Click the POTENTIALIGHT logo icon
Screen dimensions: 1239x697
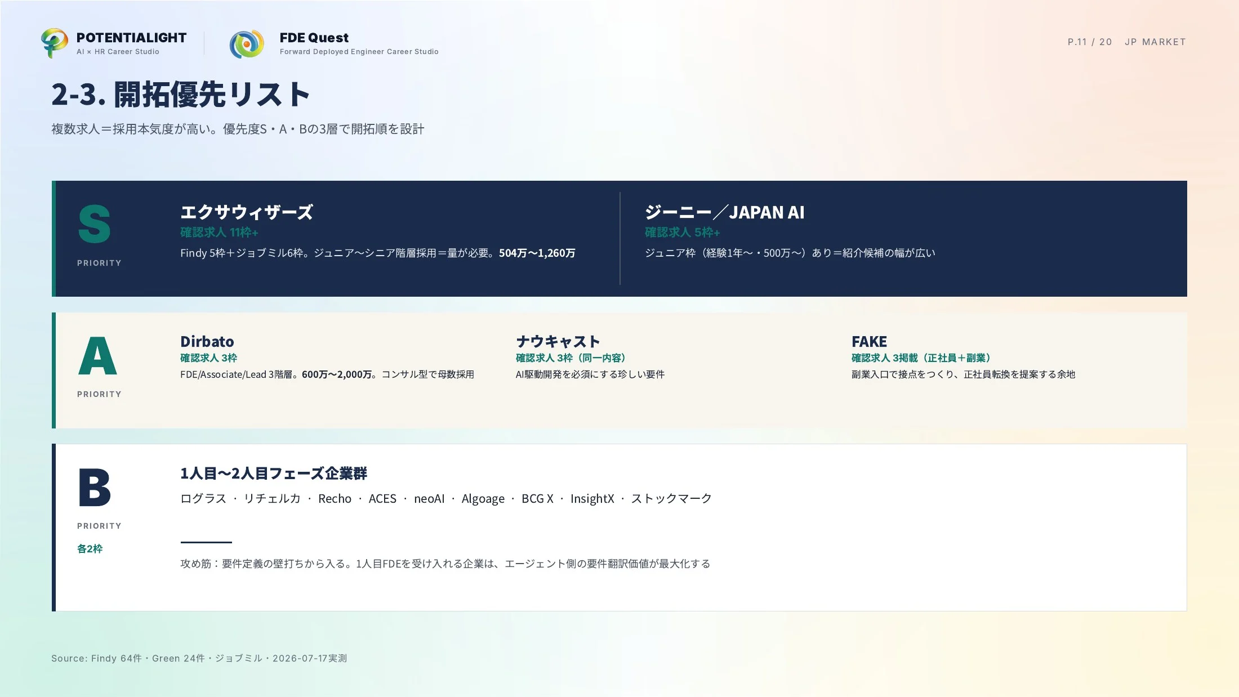[55, 43]
